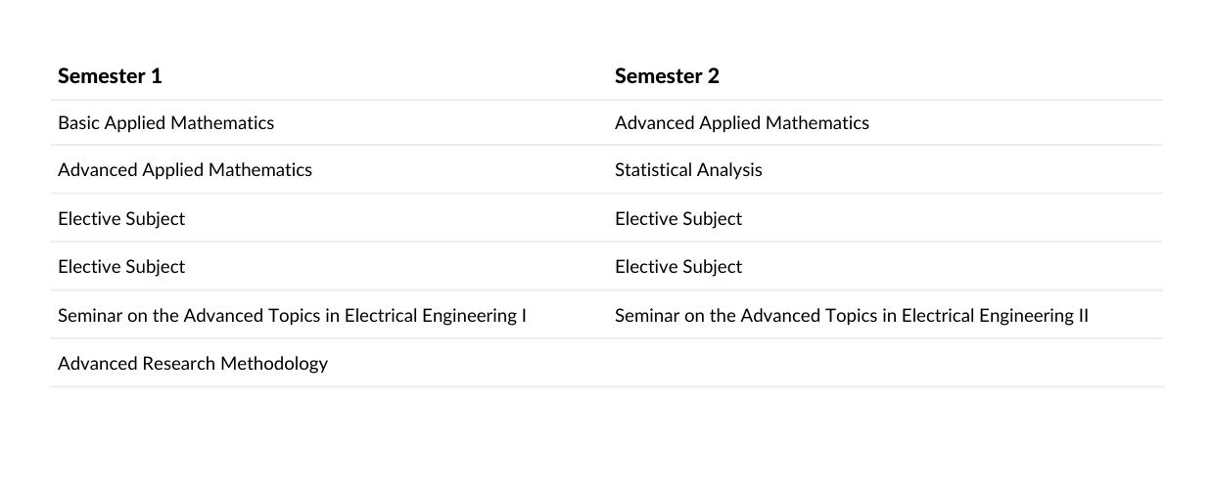Screen dimensions: 1214x489
Task: Click the Semester 2 column header
Action: click(x=667, y=76)
